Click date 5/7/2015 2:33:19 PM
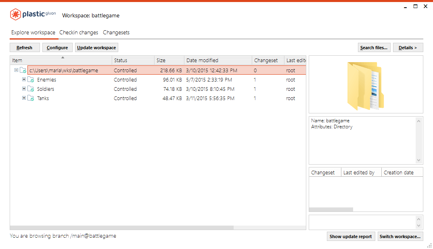Image resolution: width=433 pixels, height=249 pixels. 209,80
